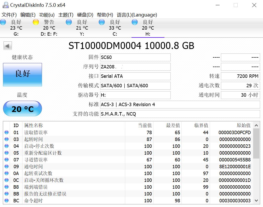This screenshot has height=207, width=263.
Task: Open the 编辑(E) menu
Action: 28,15
